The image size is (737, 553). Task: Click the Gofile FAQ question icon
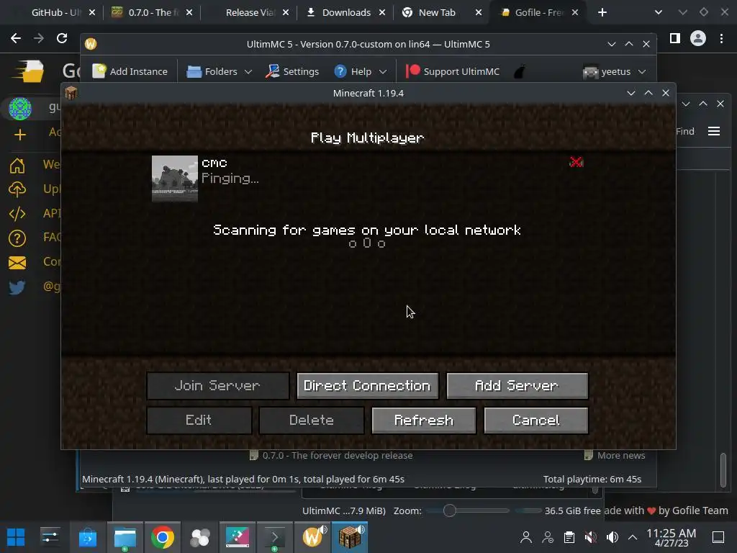17,238
